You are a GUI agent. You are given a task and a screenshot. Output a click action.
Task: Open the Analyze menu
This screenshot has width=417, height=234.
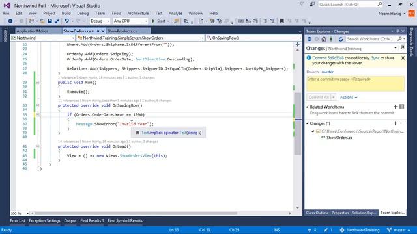(x=175, y=13)
